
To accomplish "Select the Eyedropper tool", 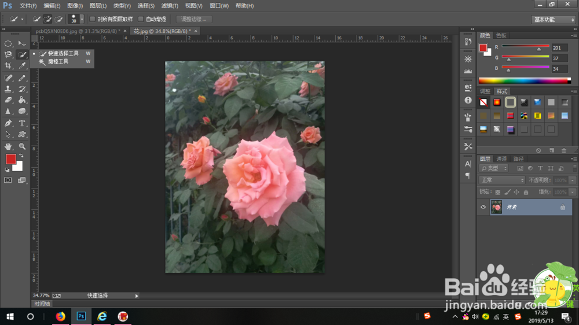I will coord(22,66).
